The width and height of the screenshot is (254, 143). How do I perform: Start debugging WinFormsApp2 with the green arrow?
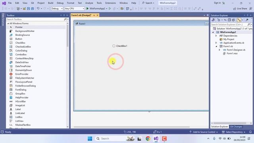(87, 8)
